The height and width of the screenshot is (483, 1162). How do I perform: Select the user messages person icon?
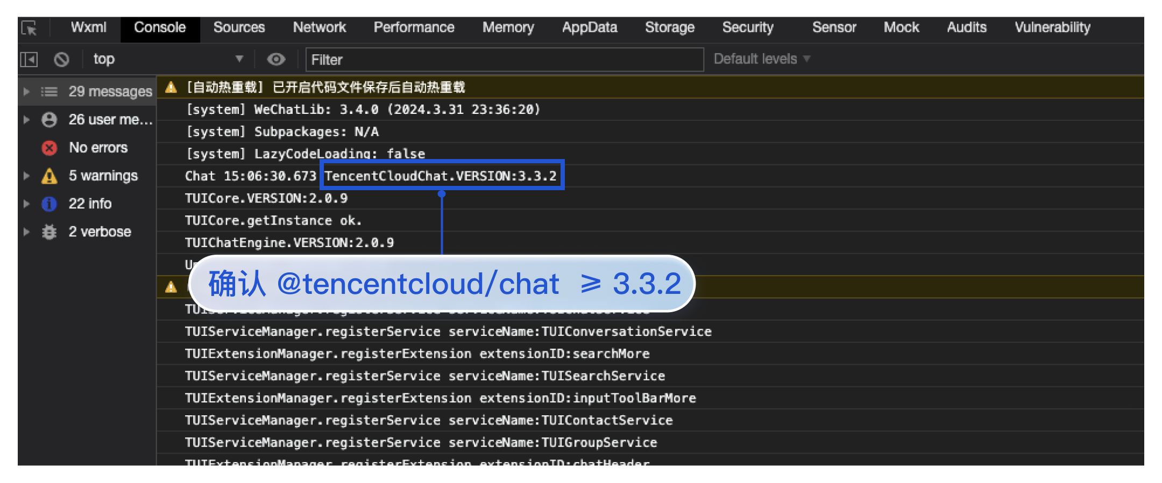tap(49, 120)
